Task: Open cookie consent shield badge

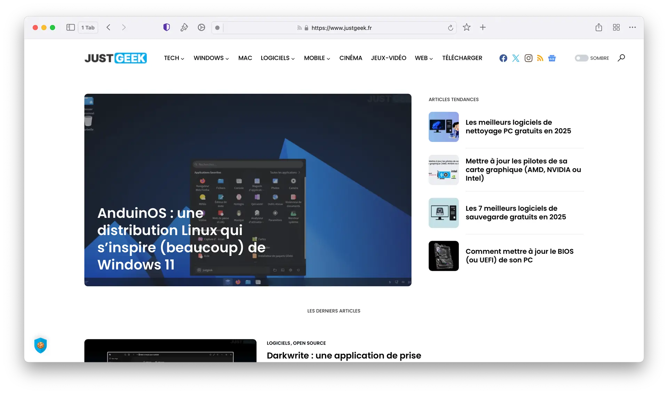Action: click(x=41, y=345)
